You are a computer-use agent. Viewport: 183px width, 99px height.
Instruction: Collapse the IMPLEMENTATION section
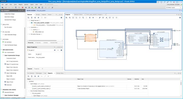[1, 50]
